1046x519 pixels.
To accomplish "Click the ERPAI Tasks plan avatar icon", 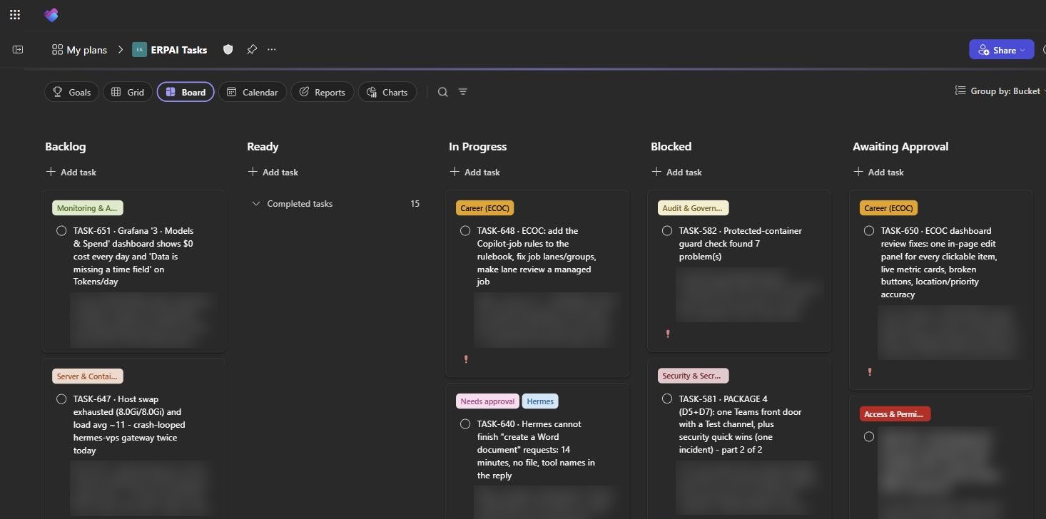I will coord(139,49).
